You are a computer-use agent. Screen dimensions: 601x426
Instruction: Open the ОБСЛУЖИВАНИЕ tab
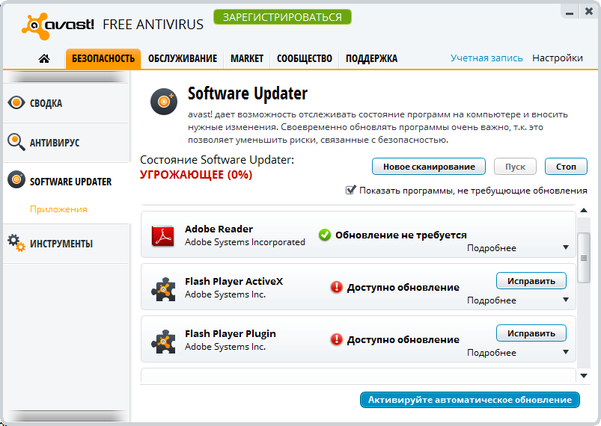pos(183,59)
